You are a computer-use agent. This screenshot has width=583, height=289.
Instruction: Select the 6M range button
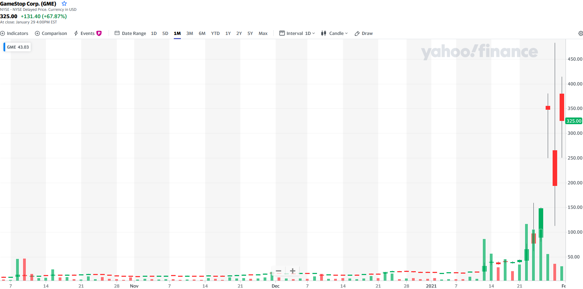[x=202, y=34]
